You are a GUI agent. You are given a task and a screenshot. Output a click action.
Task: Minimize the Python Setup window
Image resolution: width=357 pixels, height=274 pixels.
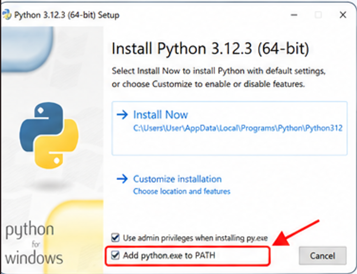[294, 15]
